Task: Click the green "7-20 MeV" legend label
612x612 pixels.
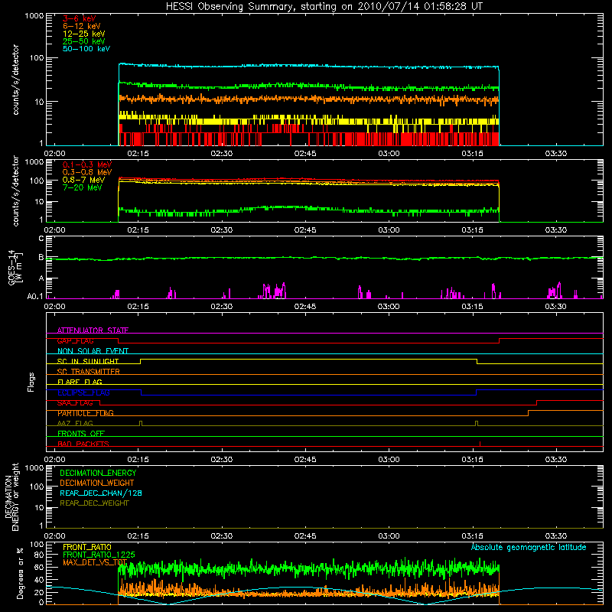Action: [83, 187]
